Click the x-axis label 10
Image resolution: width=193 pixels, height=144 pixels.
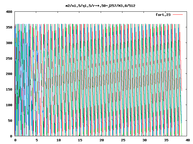(x=59, y=140)
